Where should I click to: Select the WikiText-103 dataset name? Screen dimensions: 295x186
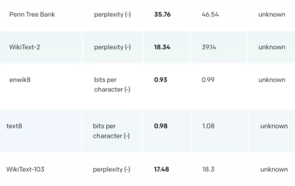tap(25, 169)
